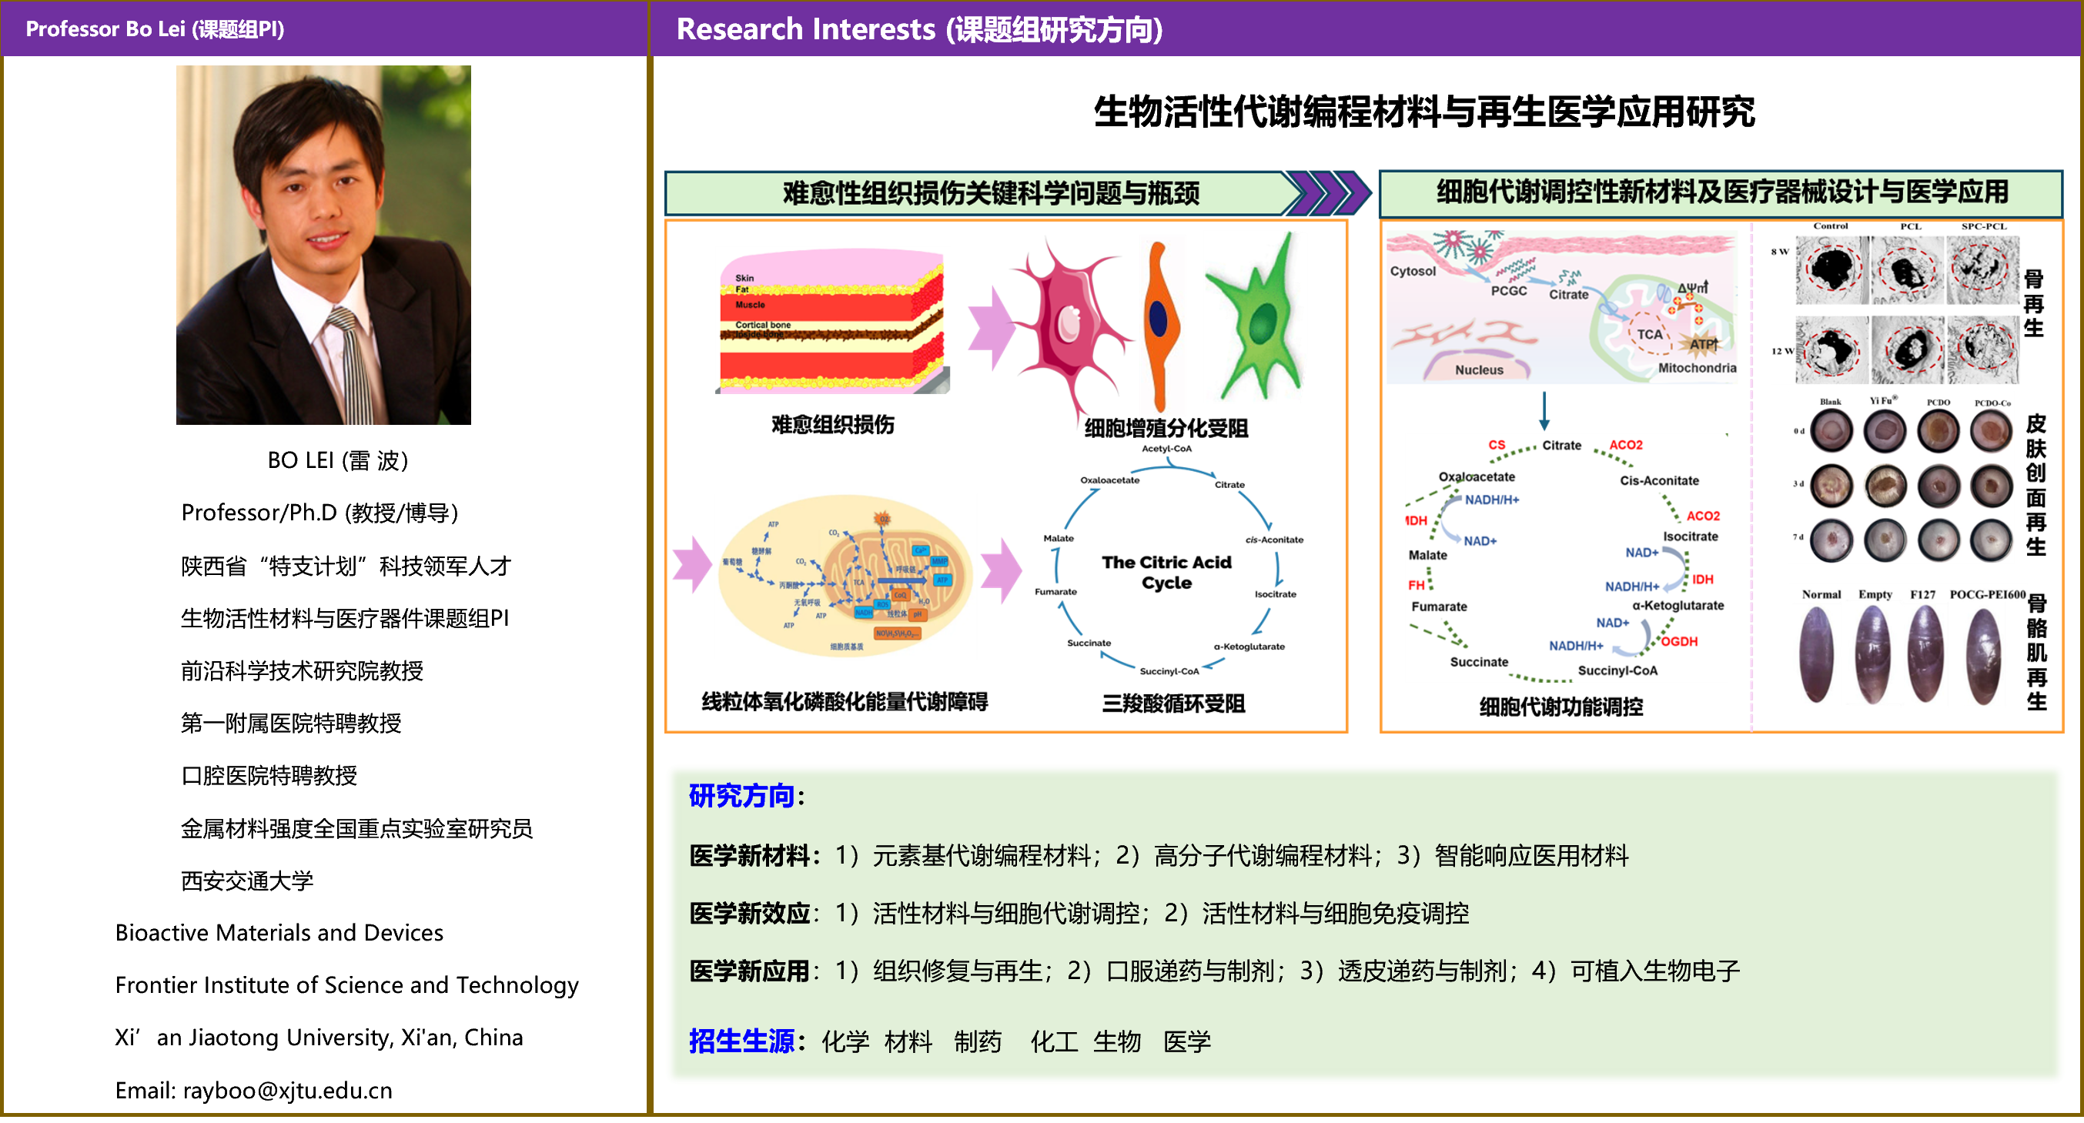
Task: Click the 医学新效应 line
Action: click(1079, 913)
